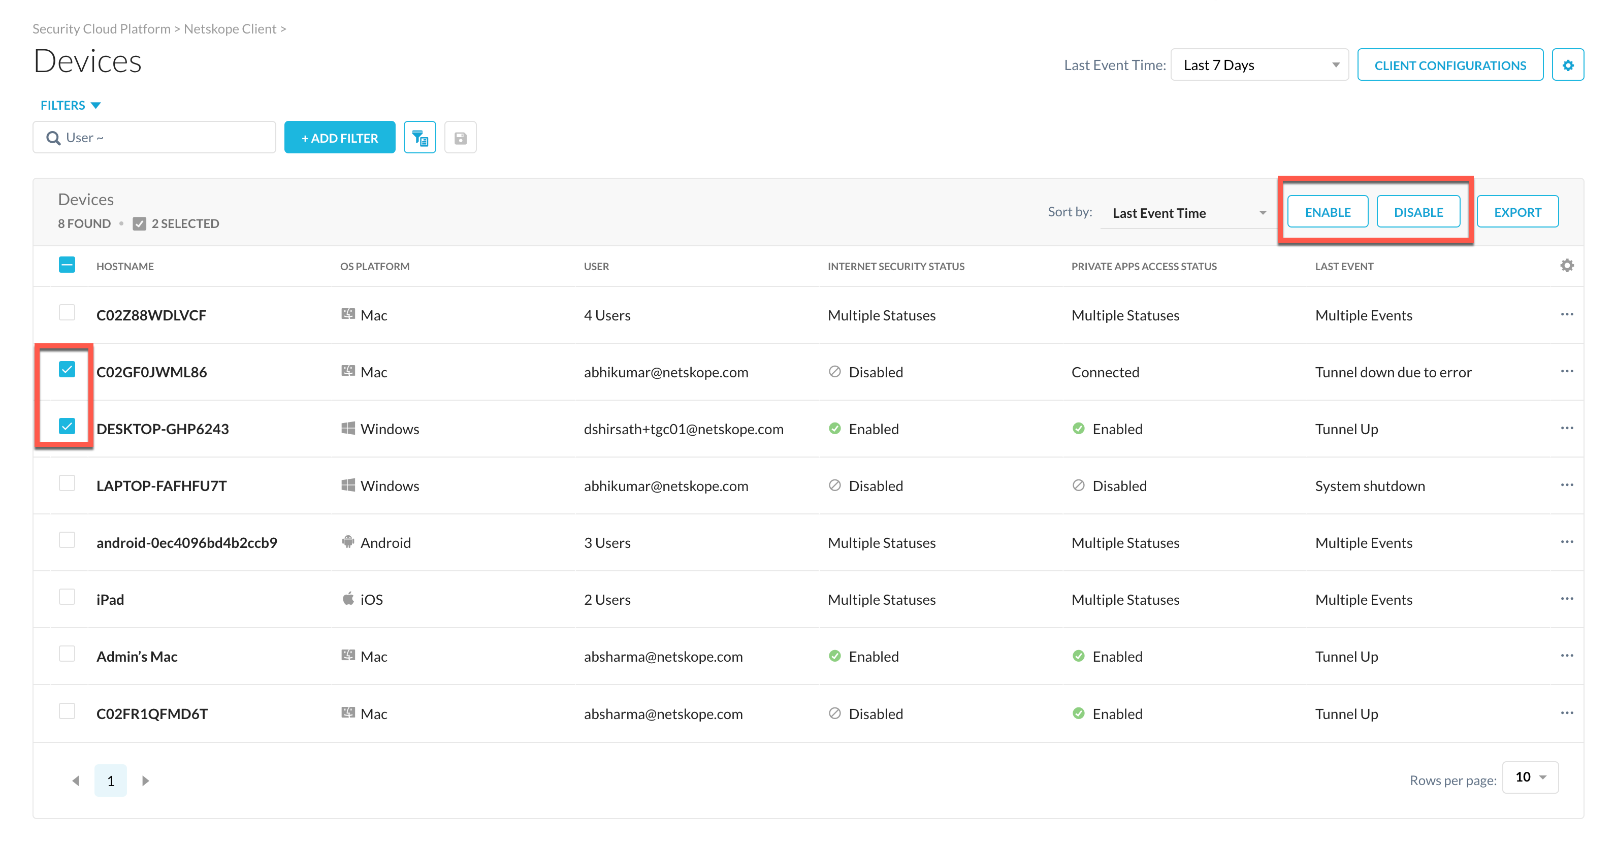Click the Apple iOS icon for iPad
The width and height of the screenshot is (1615, 844).
click(x=348, y=599)
